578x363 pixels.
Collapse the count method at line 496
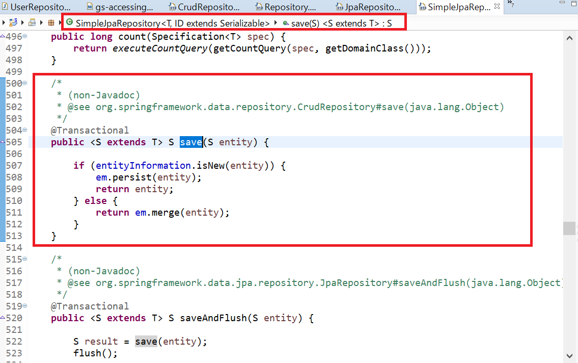tap(25, 37)
